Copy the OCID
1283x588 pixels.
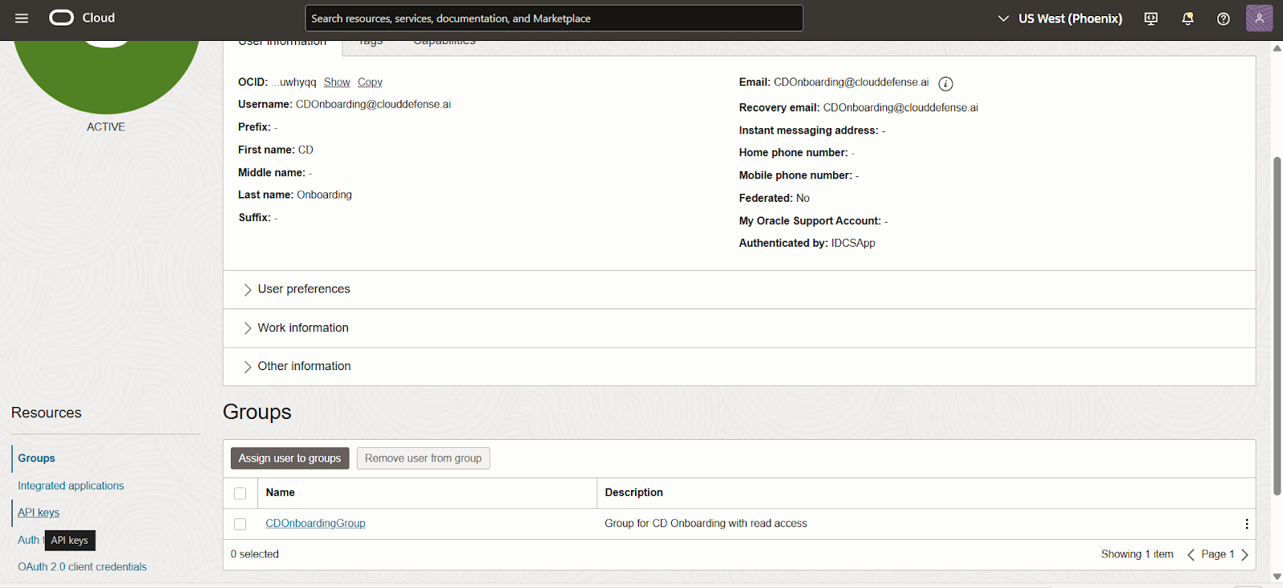(x=370, y=82)
